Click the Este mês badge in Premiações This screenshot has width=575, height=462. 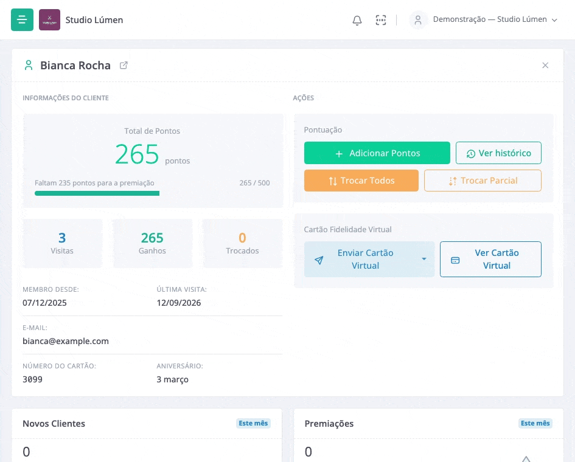coord(535,423)
